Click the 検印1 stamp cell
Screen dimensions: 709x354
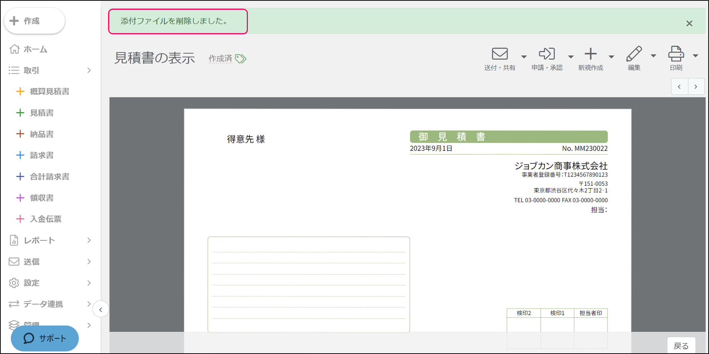(x=557, y=313)
